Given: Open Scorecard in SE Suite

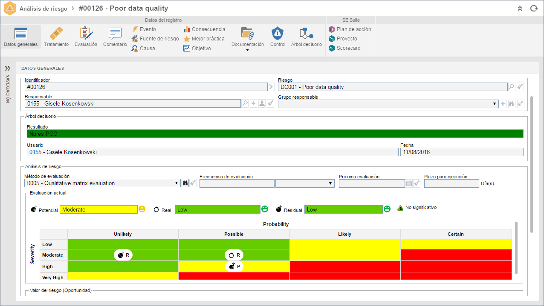Looking at the screenshot, I should [344, 48].
